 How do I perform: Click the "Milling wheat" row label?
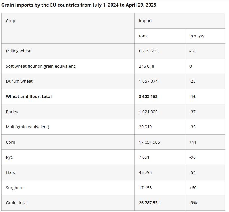coord(19,51)
